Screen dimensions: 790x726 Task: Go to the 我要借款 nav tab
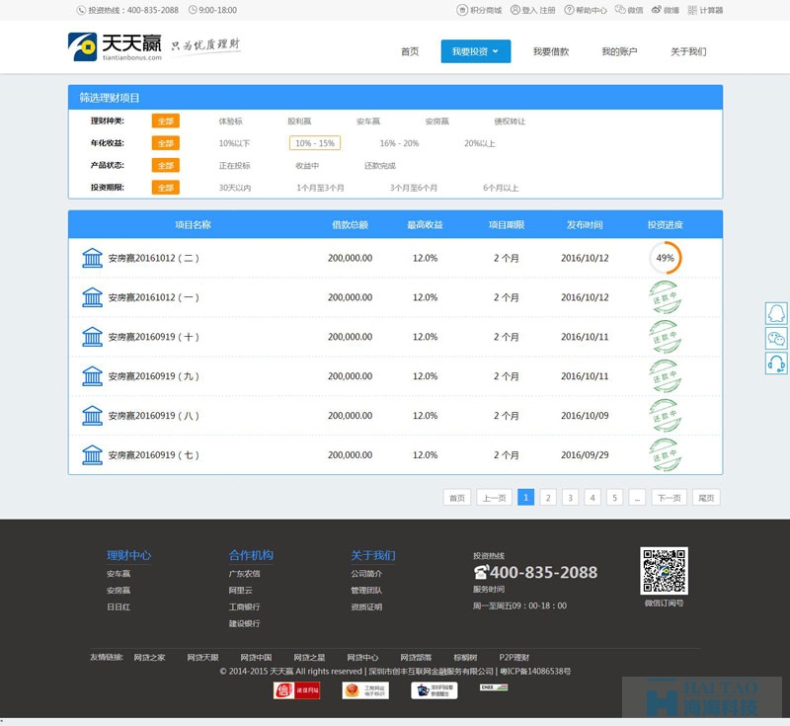coord(550,51)
